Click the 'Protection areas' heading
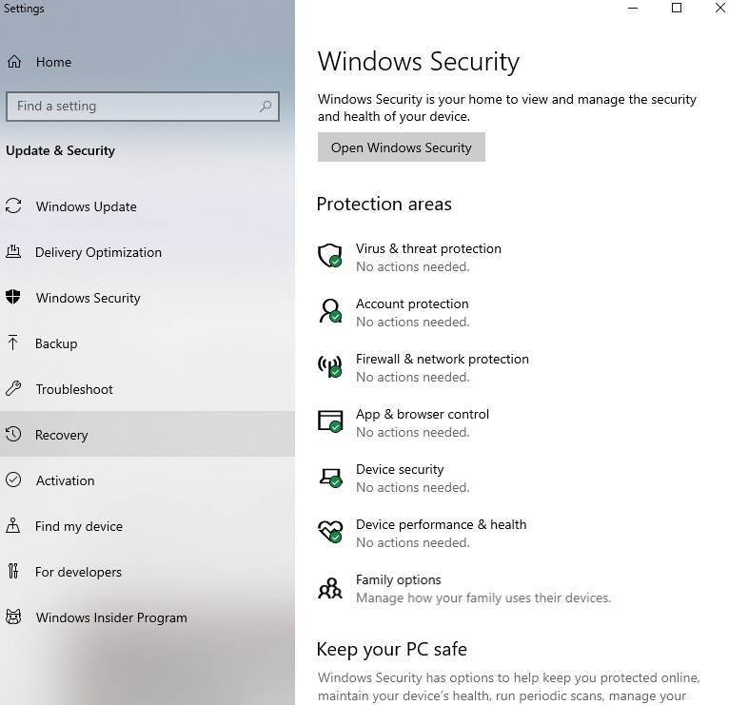The width and height of the screenshot is (729, 705). click(x=384, y=204)
